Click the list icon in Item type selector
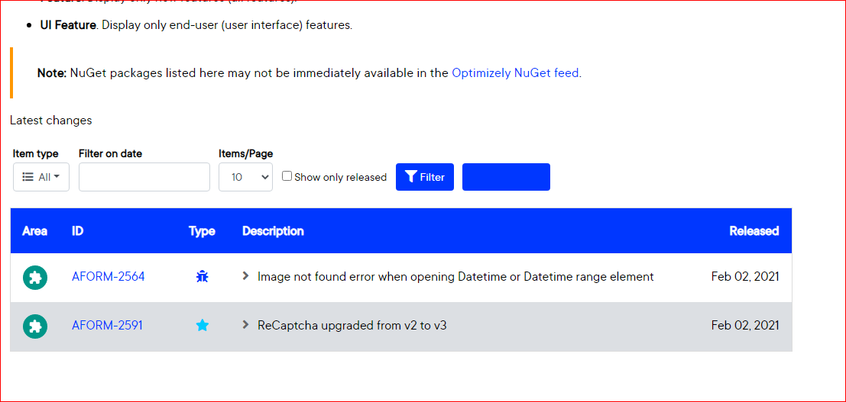 28,177
